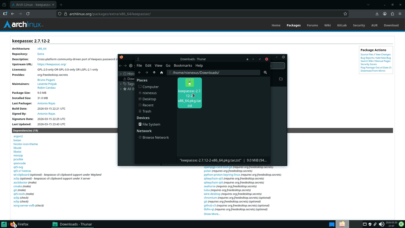
Task: Click list all tabs dropdown arrow
Action: [x=368, y=5]
